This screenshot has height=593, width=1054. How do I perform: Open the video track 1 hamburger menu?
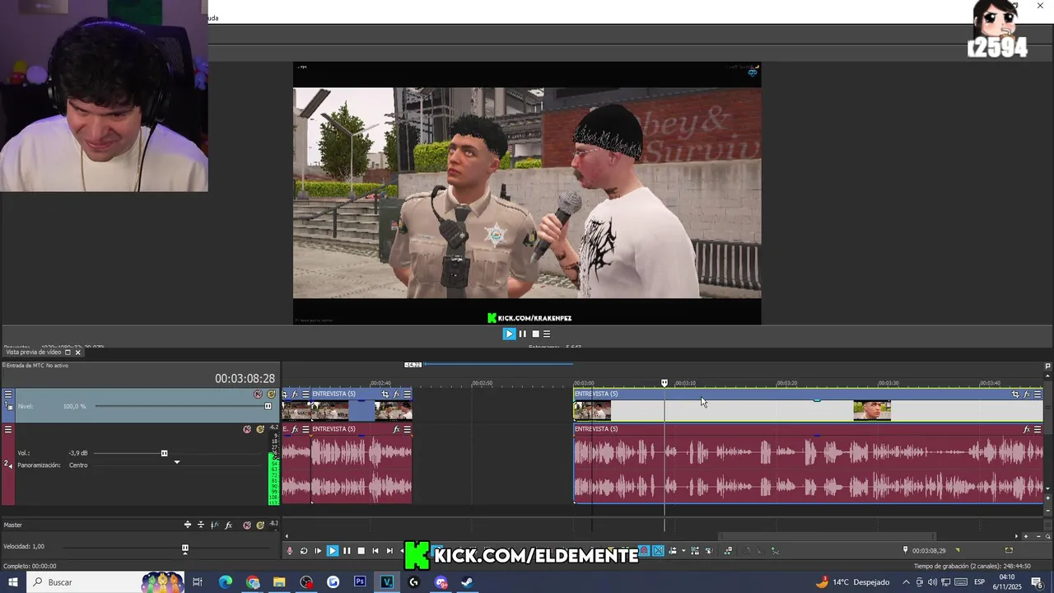[8, 395]
